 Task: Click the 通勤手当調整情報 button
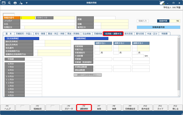87,75
